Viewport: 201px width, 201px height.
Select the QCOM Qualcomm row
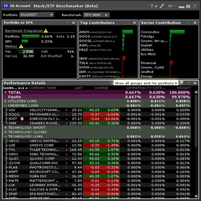point(97,163)
